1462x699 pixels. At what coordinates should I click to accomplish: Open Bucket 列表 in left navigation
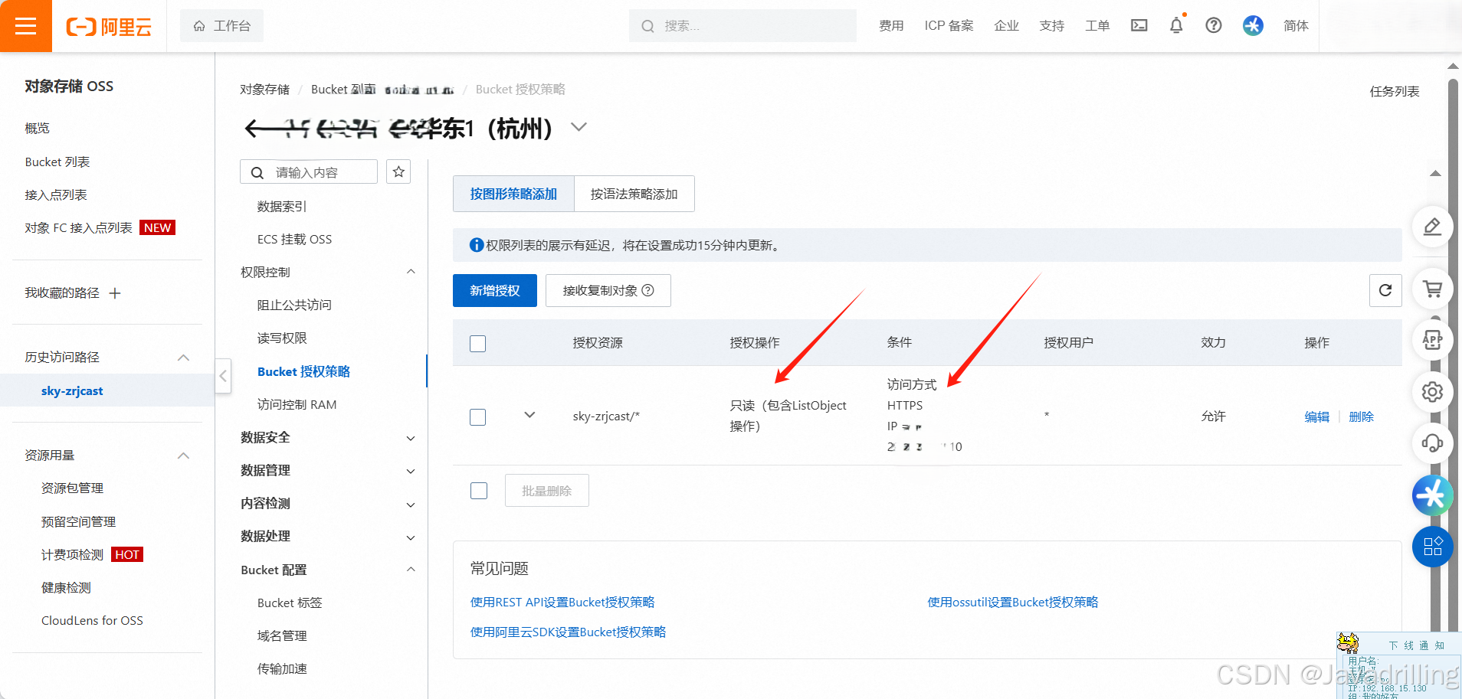(57, 162)
